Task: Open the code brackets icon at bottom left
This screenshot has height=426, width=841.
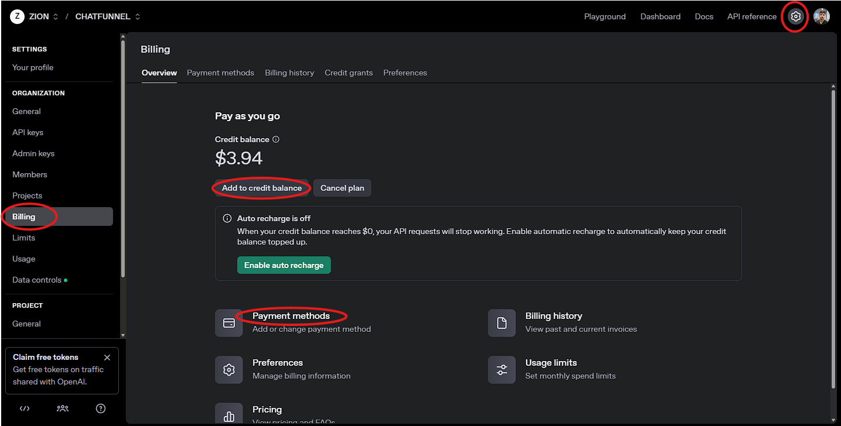Action: point(25,408)
